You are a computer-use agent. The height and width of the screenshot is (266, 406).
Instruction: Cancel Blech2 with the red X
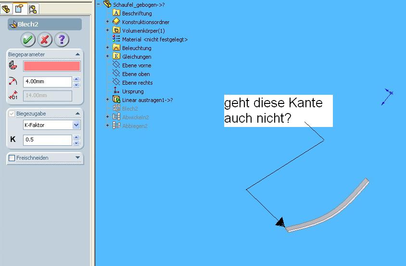tap(45, 39)
